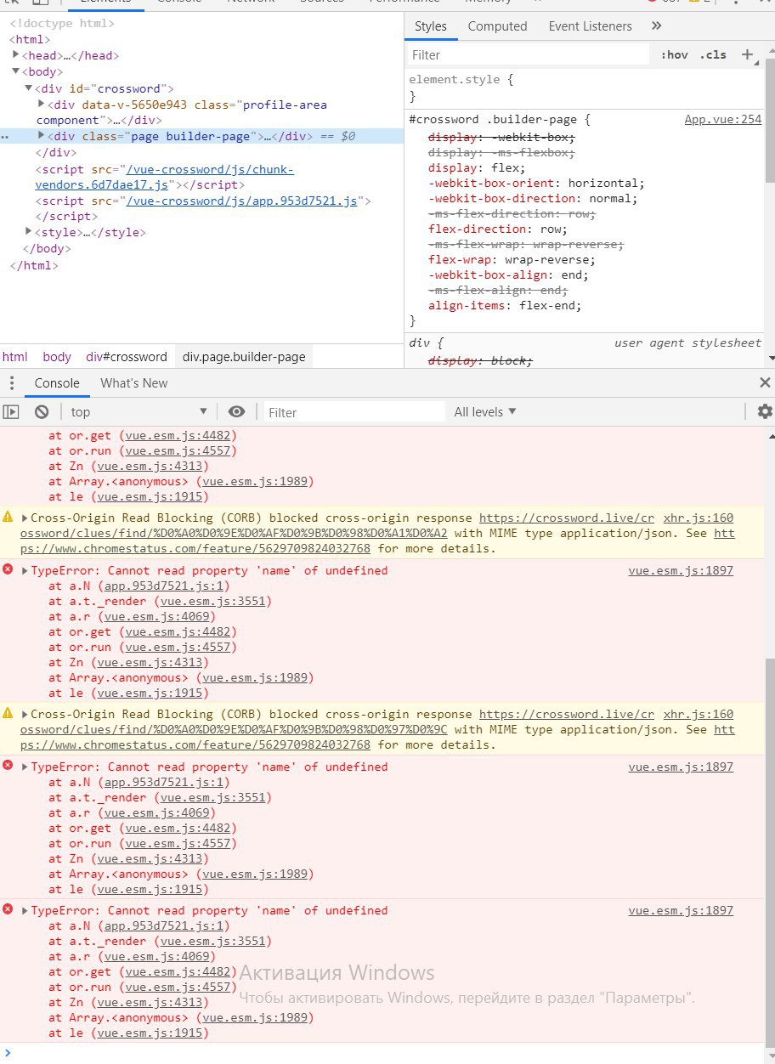Select 'div#crossword' in the breadcrumb bar

click(127, 357)
